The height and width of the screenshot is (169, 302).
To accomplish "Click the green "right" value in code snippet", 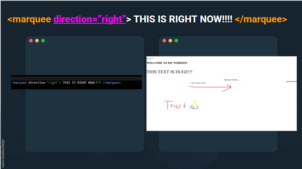I will coord(53,82).
